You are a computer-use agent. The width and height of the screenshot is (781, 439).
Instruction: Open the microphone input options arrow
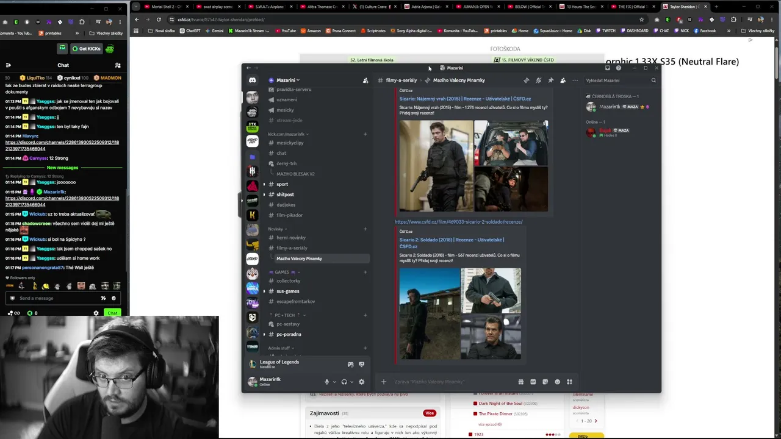(x=334, y=382)
